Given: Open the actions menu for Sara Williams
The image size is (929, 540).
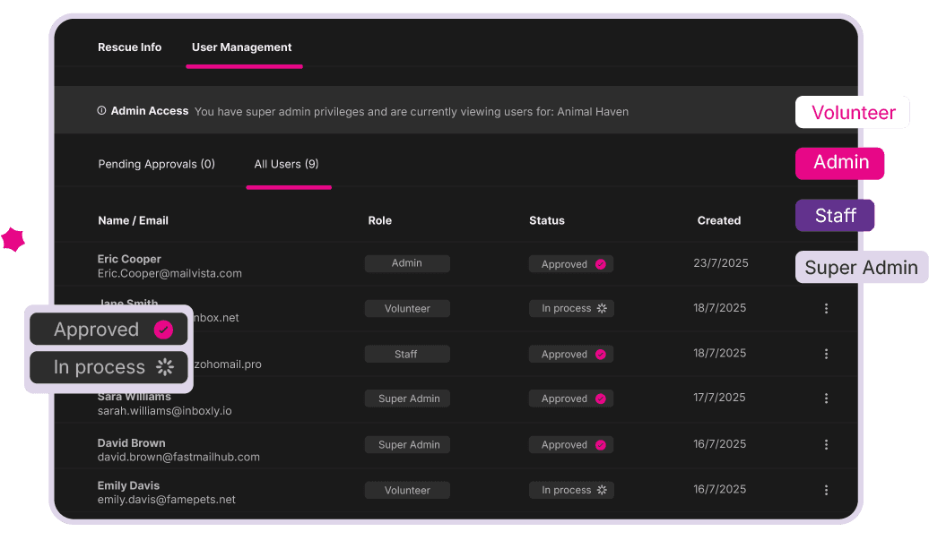Looking at the screenshot, I should pos(826,398).
